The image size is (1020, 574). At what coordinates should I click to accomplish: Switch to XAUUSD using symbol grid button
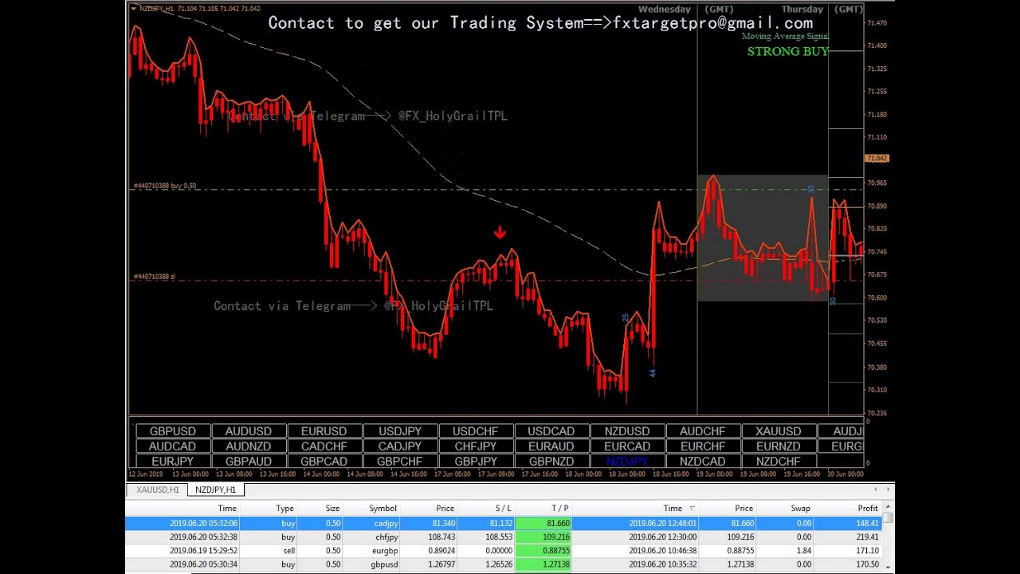[778, 431]
